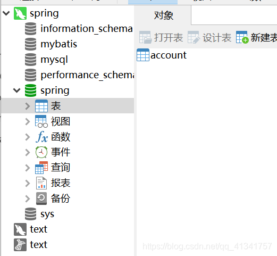
Task: Click the 设计表 design table button
Action: point(209,37)
